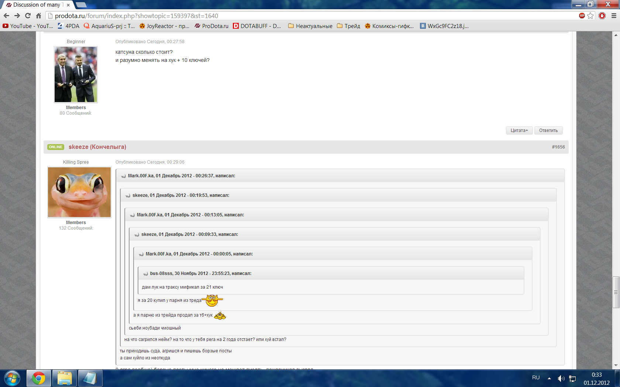620x387 pixels.
Task: Click the page vertical scrollbar thumb
Action: pyautogui.click(x=616, y=292)
